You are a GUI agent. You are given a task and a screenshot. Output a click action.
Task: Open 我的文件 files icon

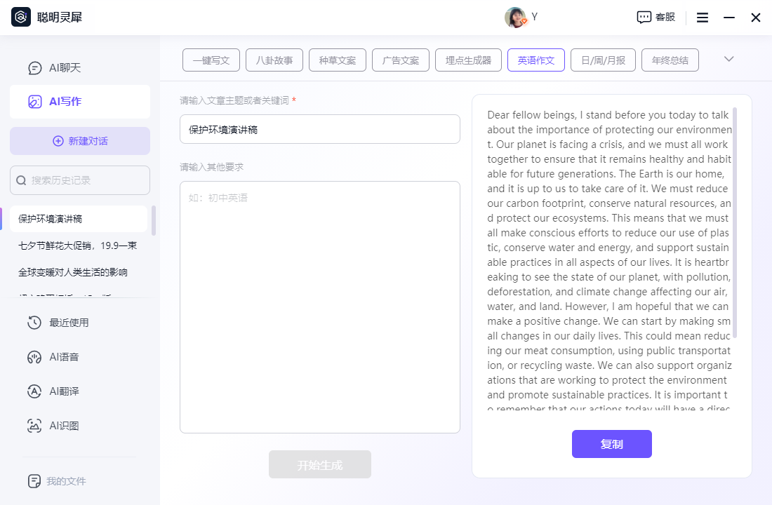click(34, 481)
